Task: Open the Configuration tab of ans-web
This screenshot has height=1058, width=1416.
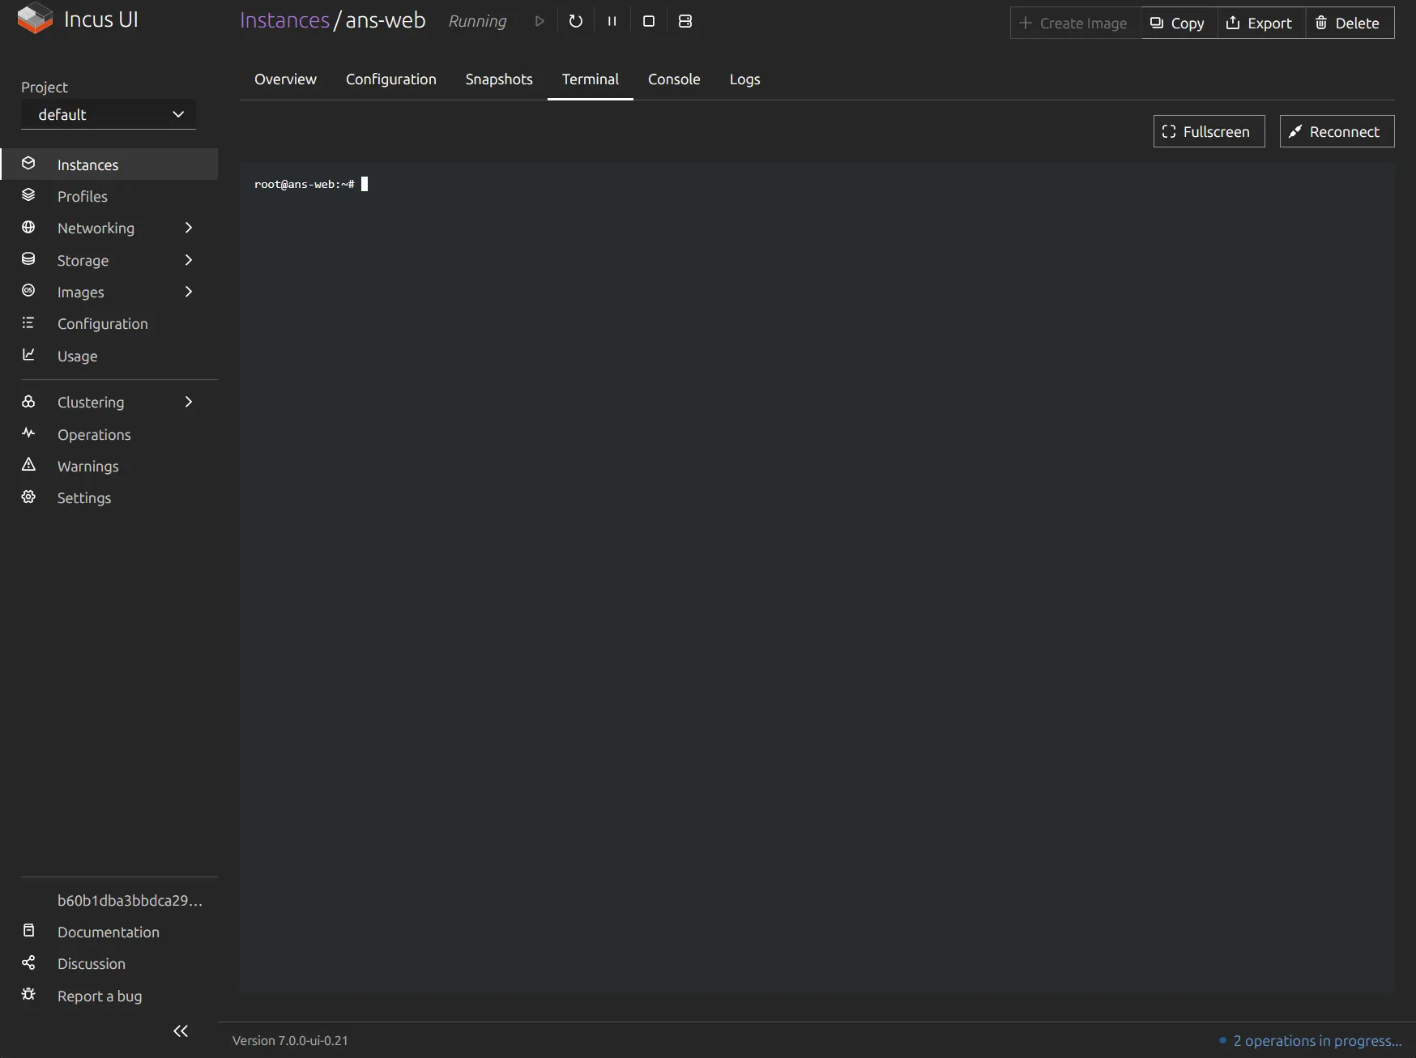Action: [390, 79]
